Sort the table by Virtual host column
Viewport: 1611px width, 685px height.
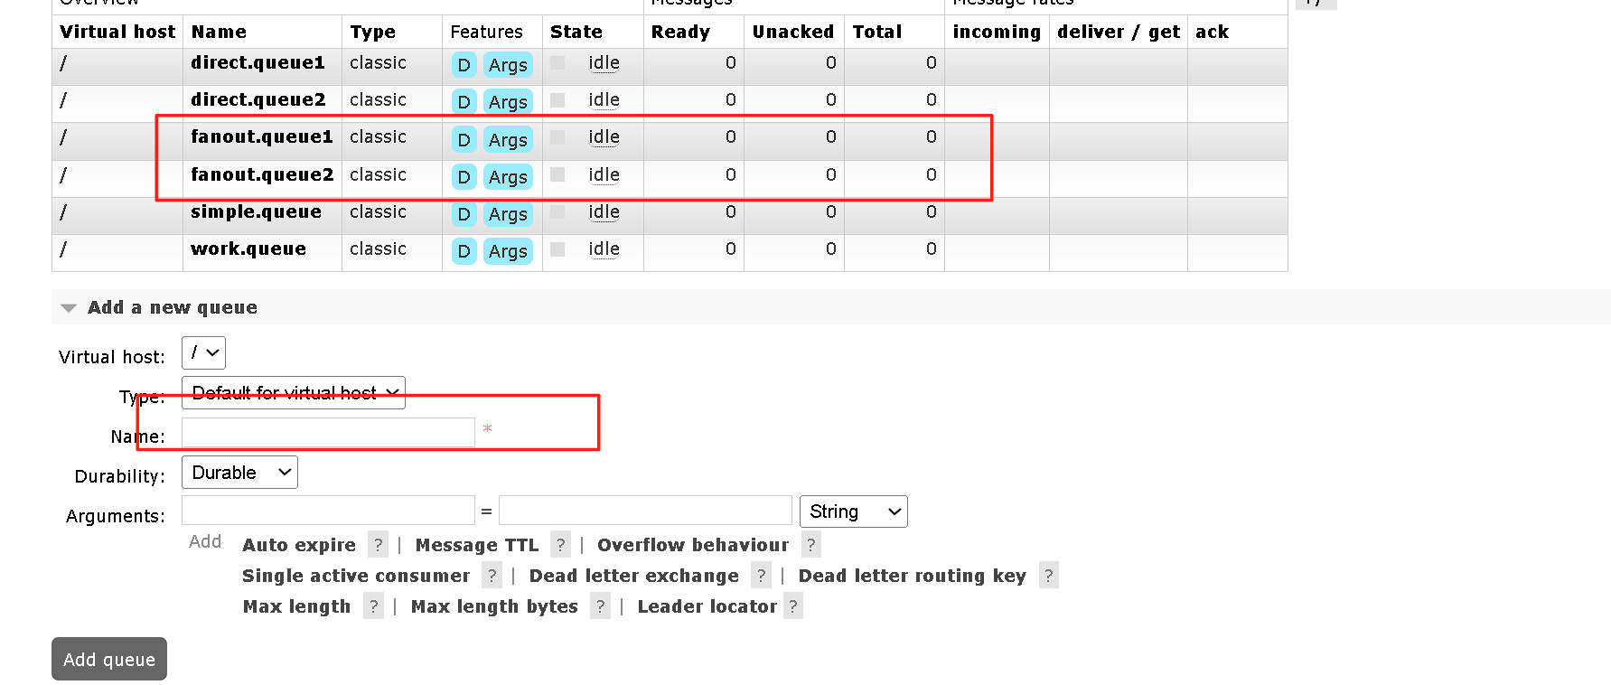point(117,32)
